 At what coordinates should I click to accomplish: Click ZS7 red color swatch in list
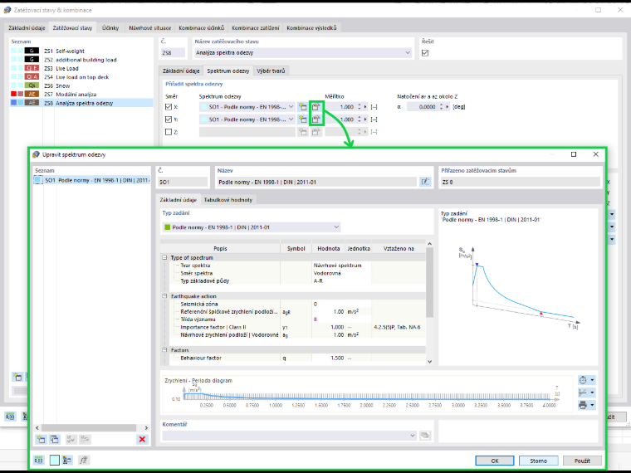coord(13,94)
